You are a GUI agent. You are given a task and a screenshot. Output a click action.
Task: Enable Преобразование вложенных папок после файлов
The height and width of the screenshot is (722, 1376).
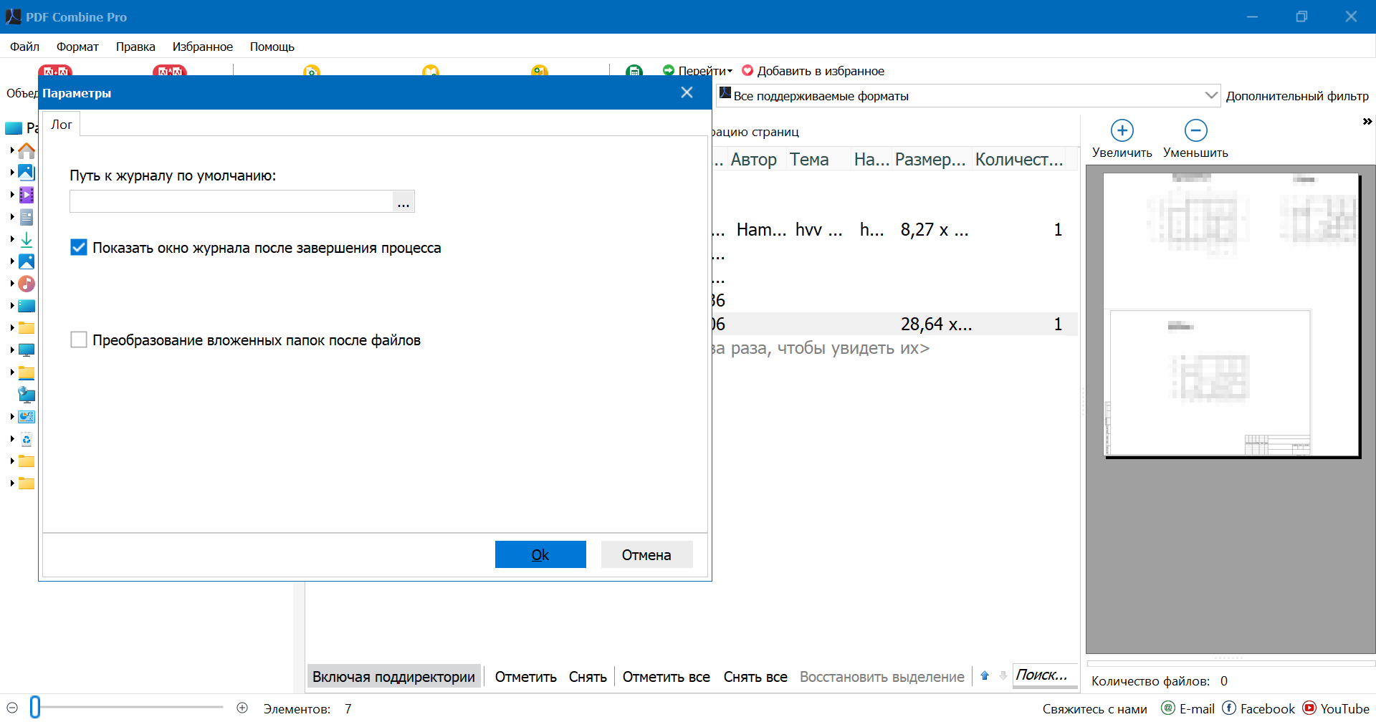coord(79,340)
